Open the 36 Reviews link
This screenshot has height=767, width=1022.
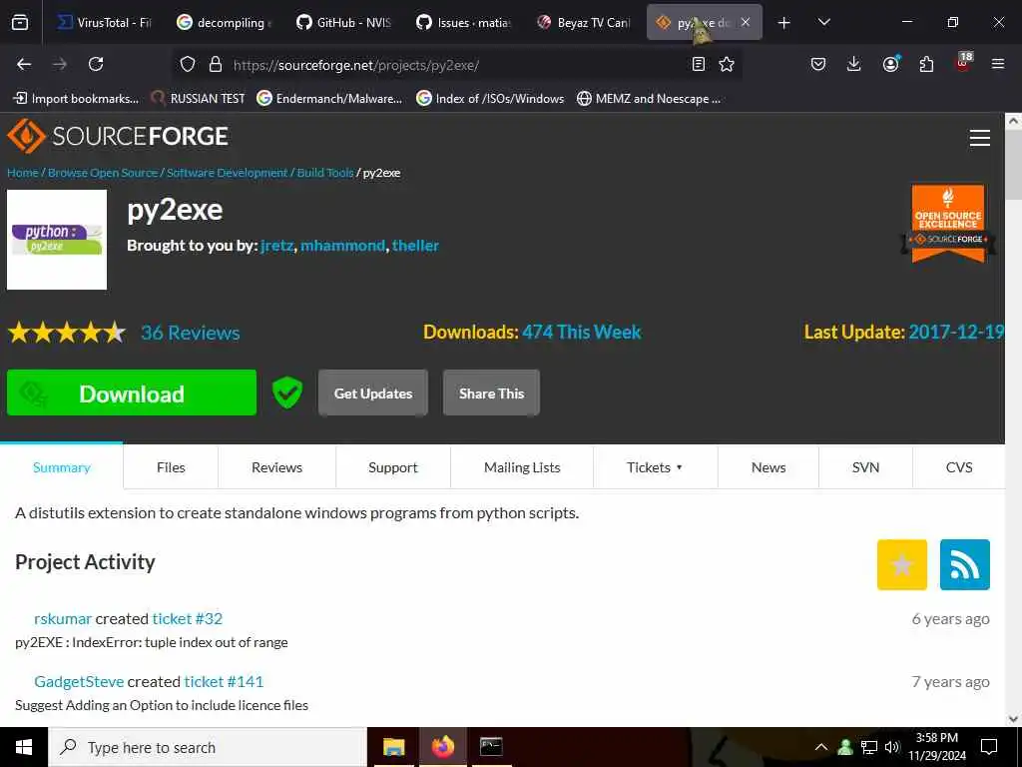(191, 333)
